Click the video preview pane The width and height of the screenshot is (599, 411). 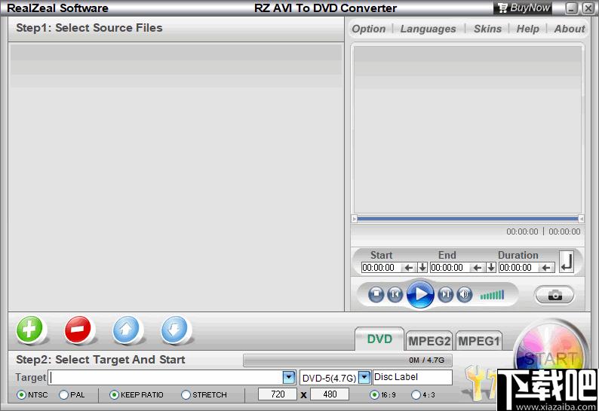pos(468,130)
